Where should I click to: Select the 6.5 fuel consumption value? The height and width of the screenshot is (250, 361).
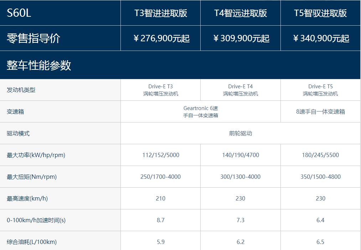coord(320,242)
